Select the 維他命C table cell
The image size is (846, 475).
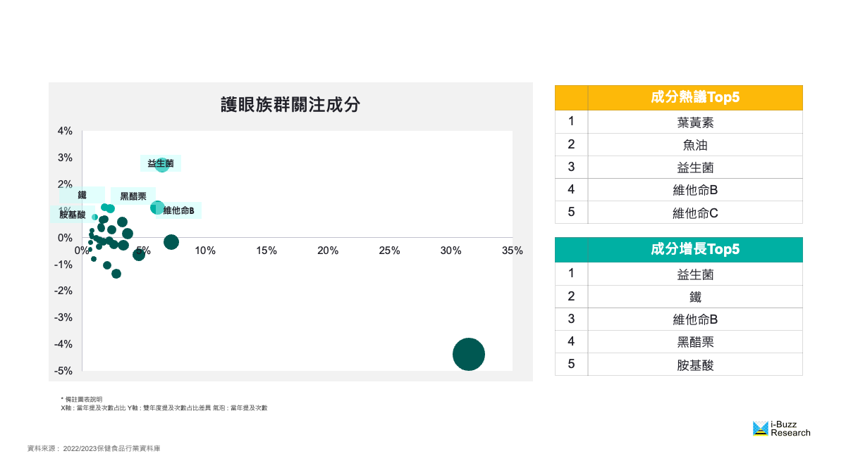click(x=694, y=213)
